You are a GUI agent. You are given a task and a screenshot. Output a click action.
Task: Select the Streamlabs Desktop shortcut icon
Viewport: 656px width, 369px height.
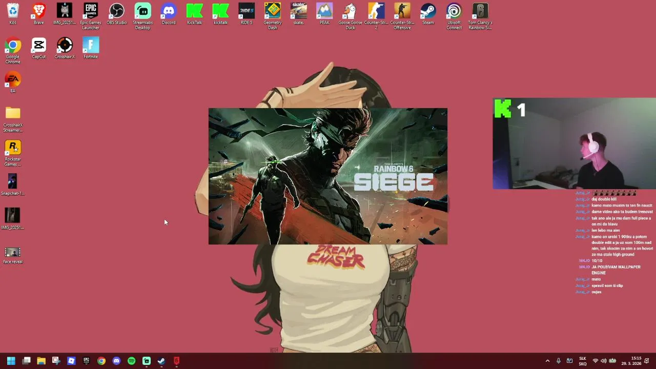(x=143, y=16)
